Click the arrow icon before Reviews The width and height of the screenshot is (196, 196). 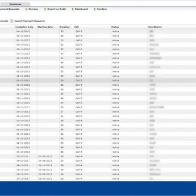tap(26, 9)
